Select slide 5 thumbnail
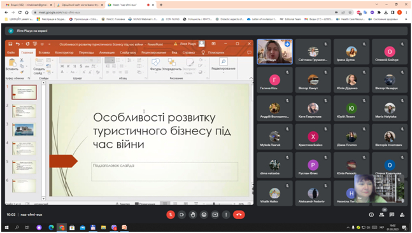This screenshot has height=233, width=412. point(24,167)
